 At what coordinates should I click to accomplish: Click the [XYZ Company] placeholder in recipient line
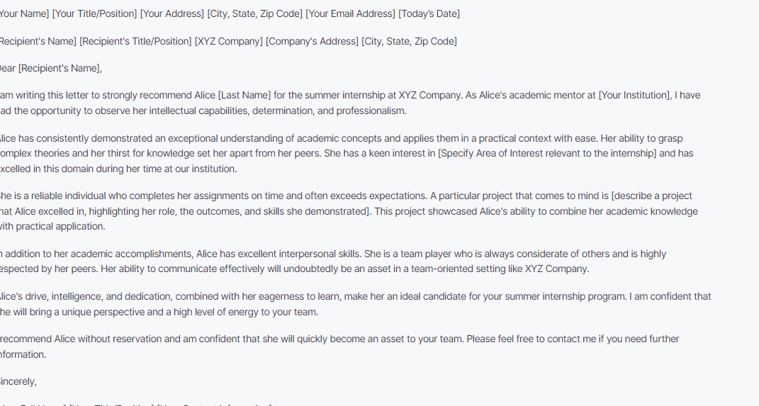click(x=228, y=42)
